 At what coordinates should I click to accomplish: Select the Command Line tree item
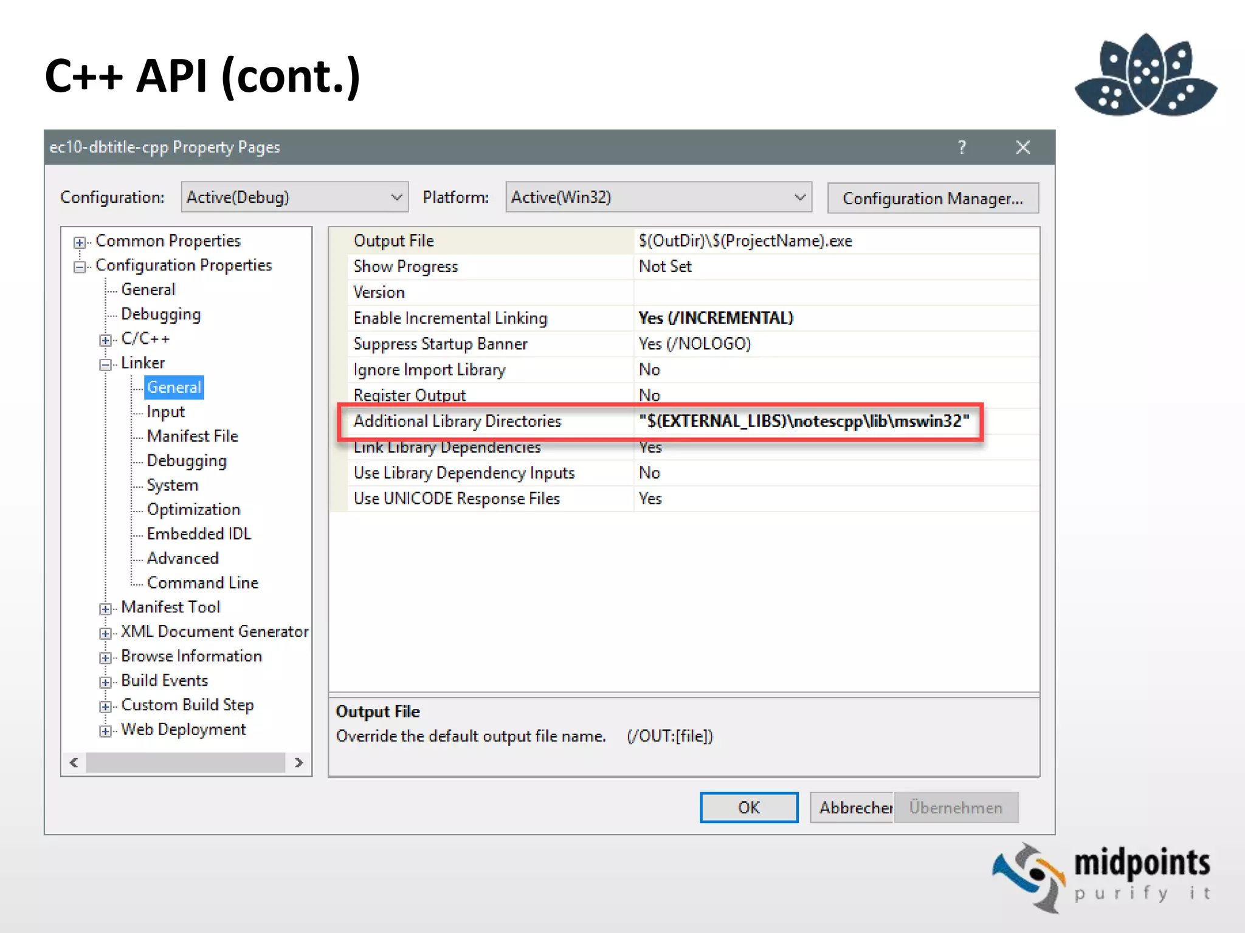pyautogui.click(x=202, y=583)
